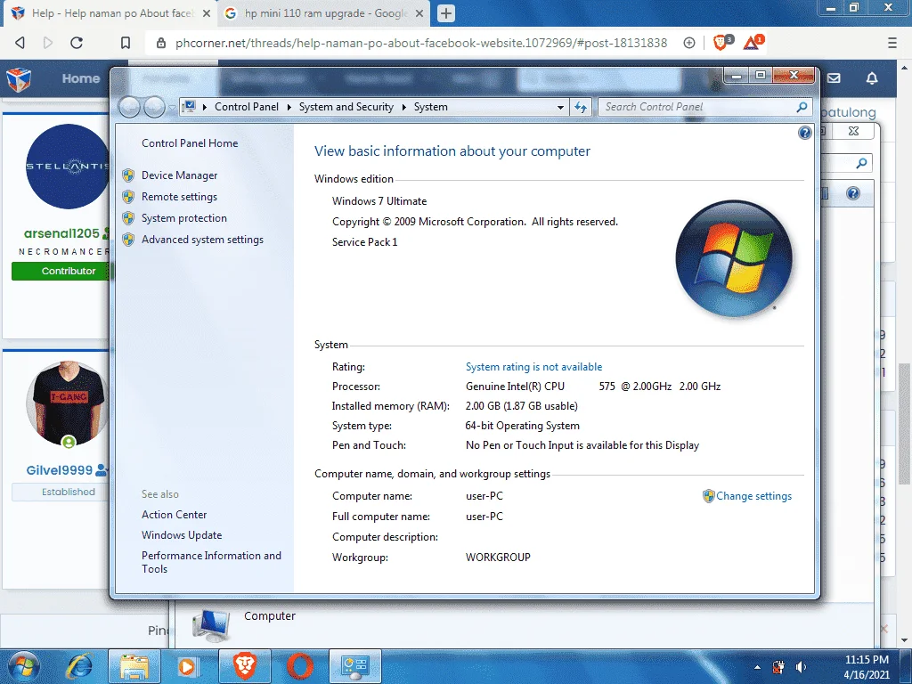Open Action Center link
Image resolution: width=912 pixels, height=684 pixels.
[174, 515]
